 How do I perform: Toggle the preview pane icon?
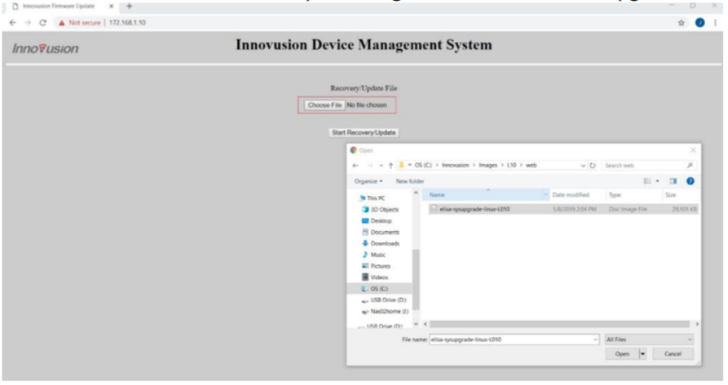click(x=673, y=181)
